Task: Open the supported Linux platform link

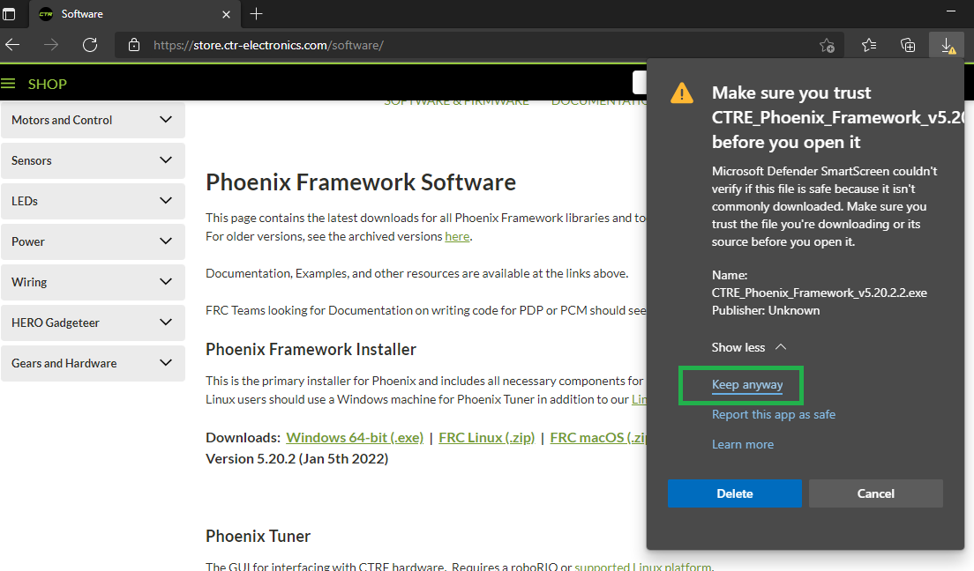Action: click(643, 566)
